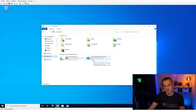Open the Ansicht menu in VM menu bar
Viewport: 196px width, 110px height.
(30, 1)
